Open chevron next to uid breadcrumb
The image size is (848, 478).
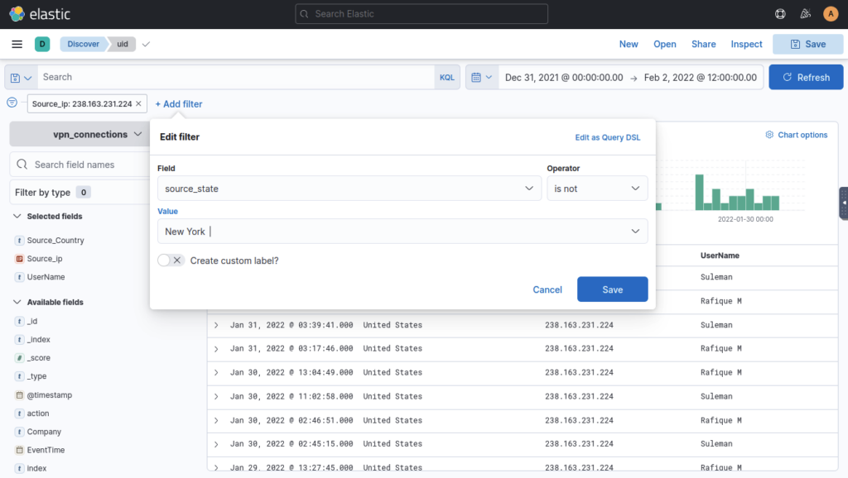[x=146, y=45]
